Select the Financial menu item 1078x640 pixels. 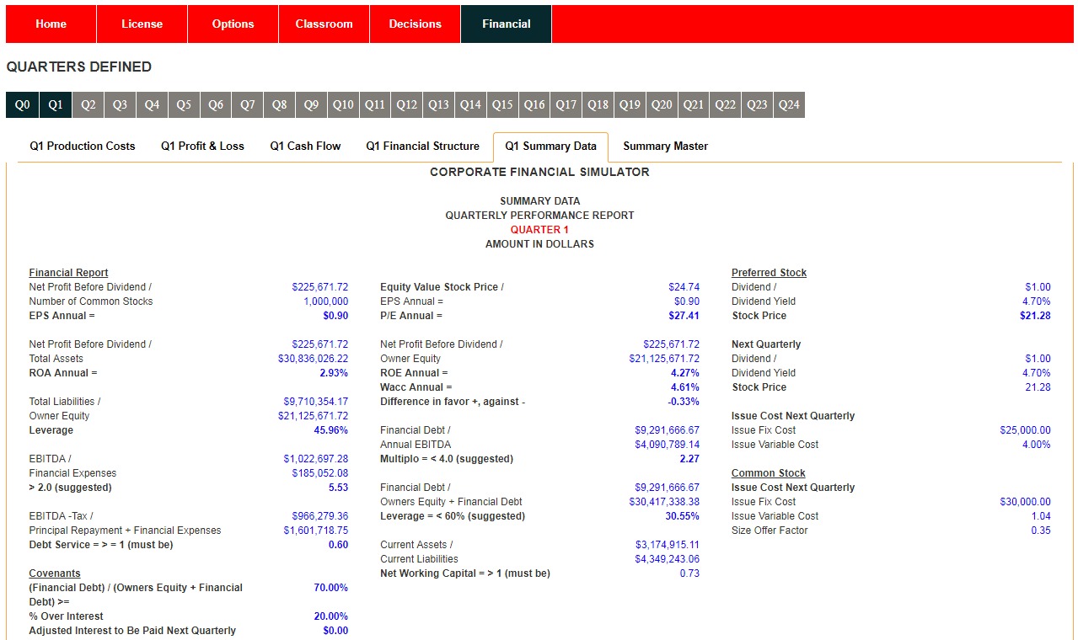(506, 24)
